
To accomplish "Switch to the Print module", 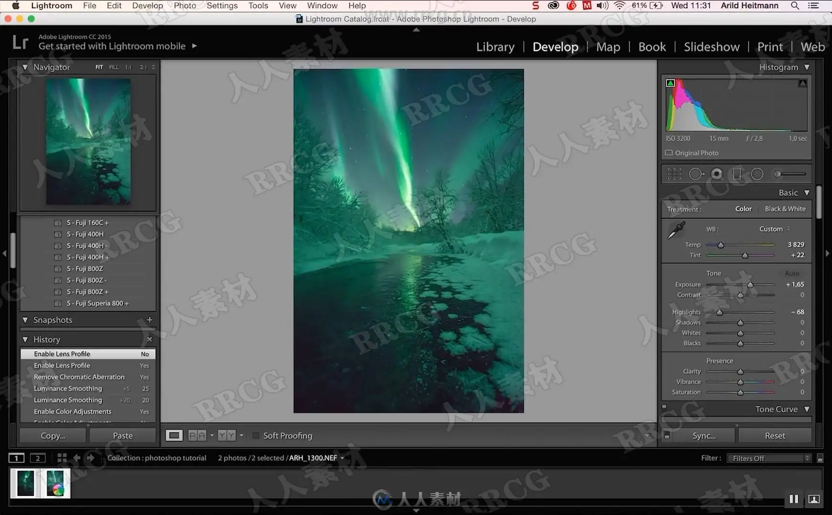I will [770, 47].
